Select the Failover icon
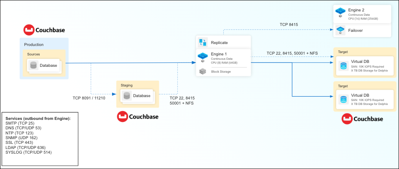This screenshot has height=169, width=399. coord(340,30)
